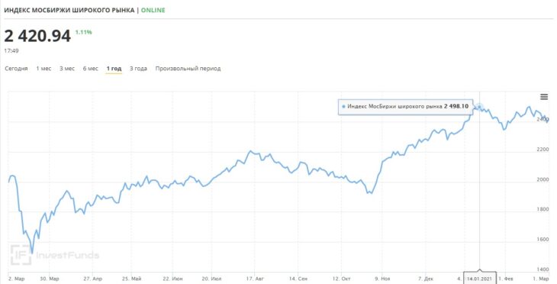
Task: Click the 30. Мар axis label
Action: coord(50,279)
